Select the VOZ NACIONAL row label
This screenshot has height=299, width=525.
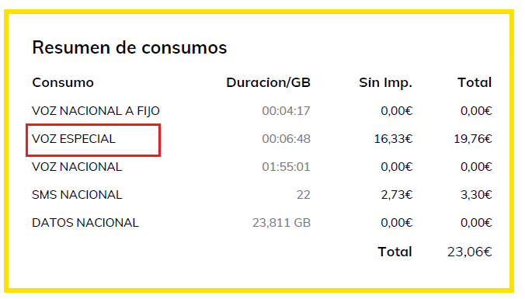(x=77, y=167)
